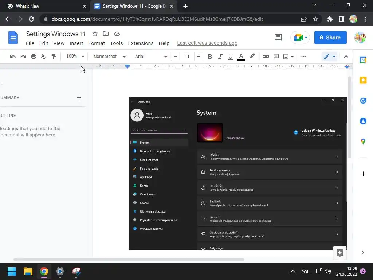Add a summary with the plus icon
Image resolution: width=373 pixels, height=280 pixels.
click(79, 98)
